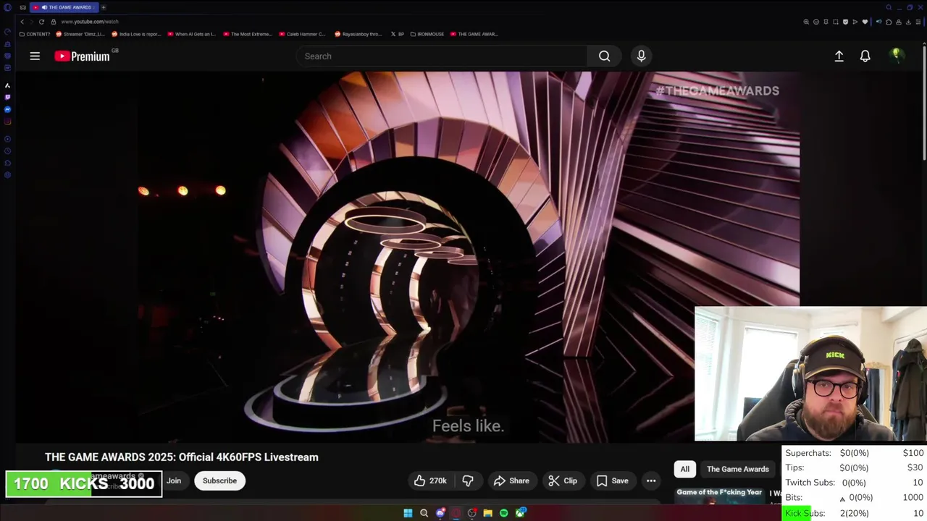Open the browser profile icon
This screenshot has width=927, height=521.
coord(899,22)
